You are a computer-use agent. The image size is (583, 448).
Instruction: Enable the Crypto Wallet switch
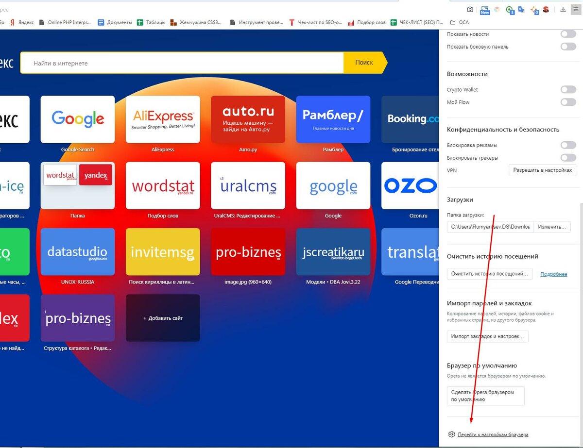[x=568, y=89]
